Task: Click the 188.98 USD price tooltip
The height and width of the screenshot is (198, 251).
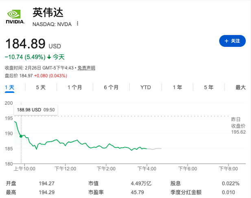Action: point(36,110)
